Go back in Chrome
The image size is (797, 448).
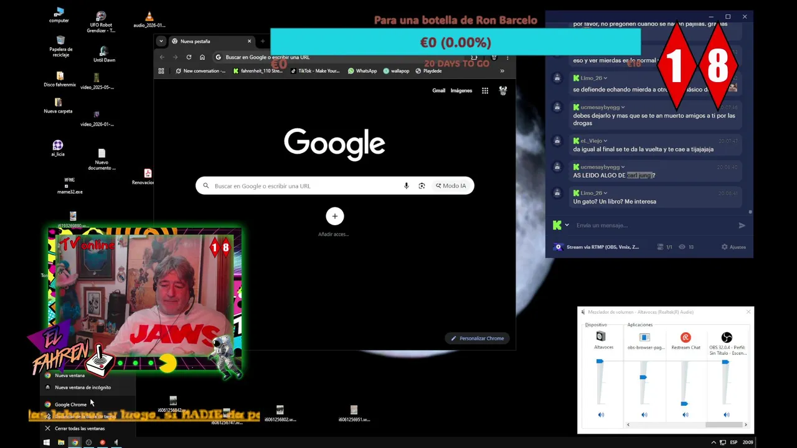click(162, 57)
